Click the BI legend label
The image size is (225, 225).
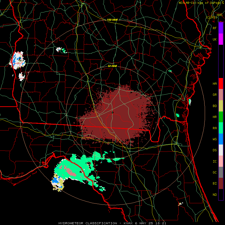[215, 183]
